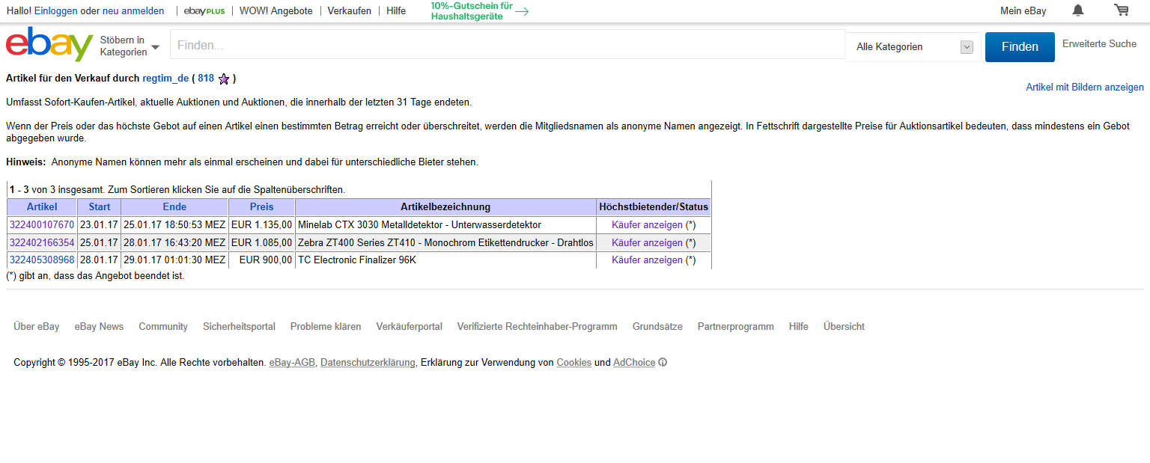The height and width of the screenshot is (463, 1150).
Task: Open eBay-AGB link
Action: [x=292, y=363]
